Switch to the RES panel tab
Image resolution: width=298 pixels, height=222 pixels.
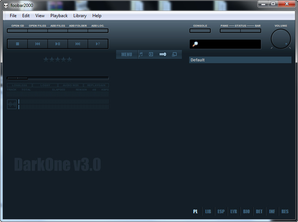point(285,211)
